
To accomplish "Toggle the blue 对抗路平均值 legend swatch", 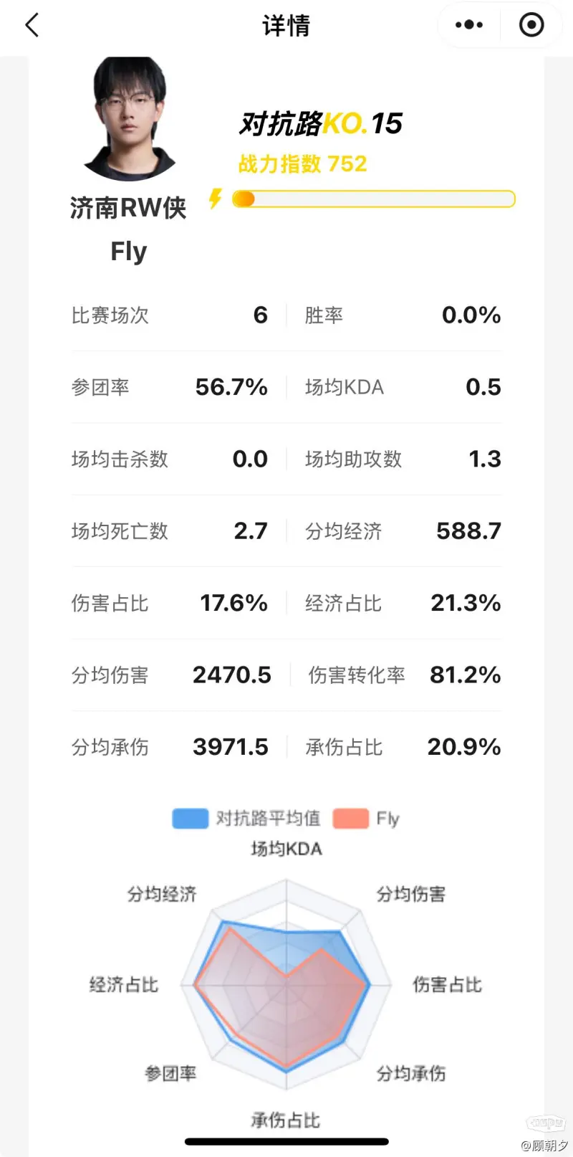I will point(190,818).
